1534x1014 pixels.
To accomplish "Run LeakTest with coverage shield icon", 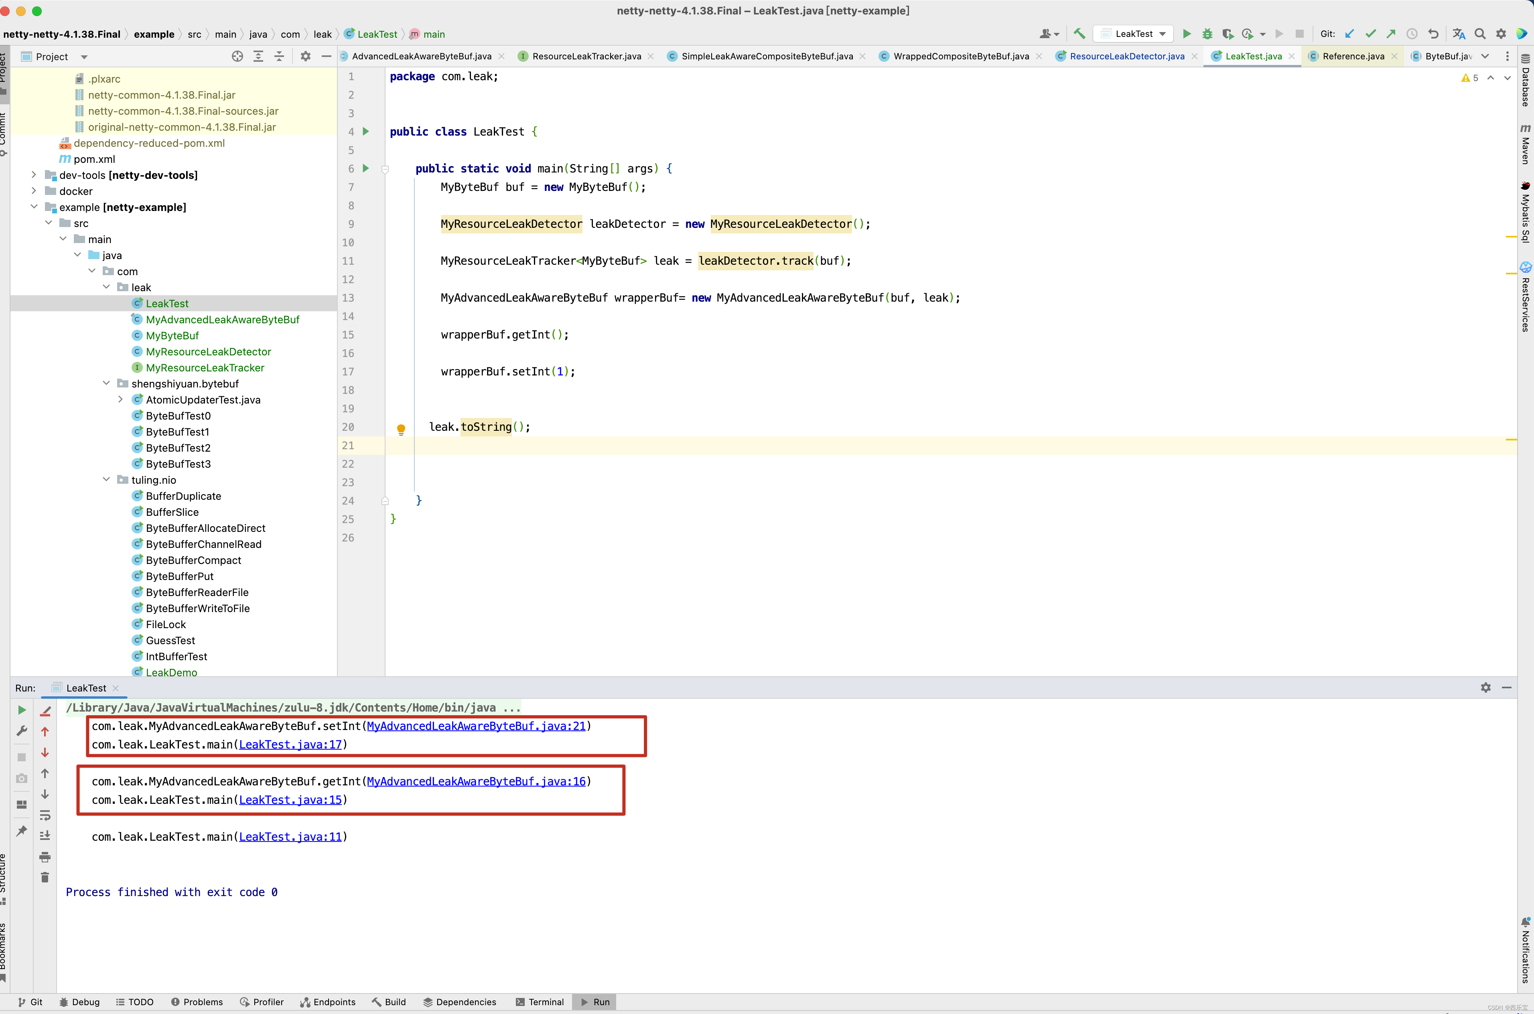I will (x=1228, y=34).
